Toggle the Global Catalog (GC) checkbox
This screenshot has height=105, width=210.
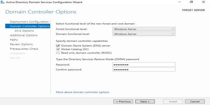[x=58, y=49]
